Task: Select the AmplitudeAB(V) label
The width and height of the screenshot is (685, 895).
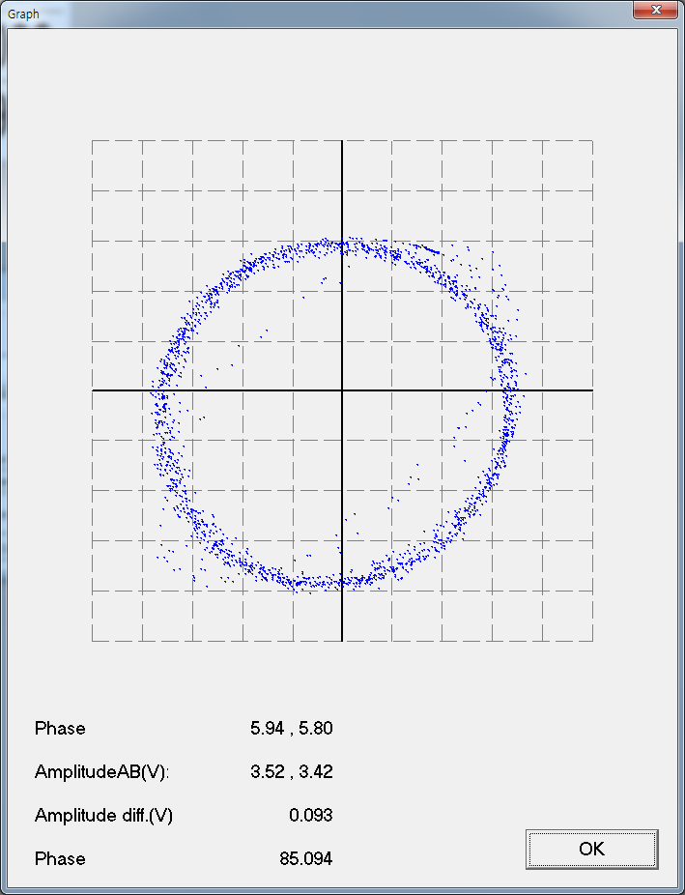Action: point(102,771)
